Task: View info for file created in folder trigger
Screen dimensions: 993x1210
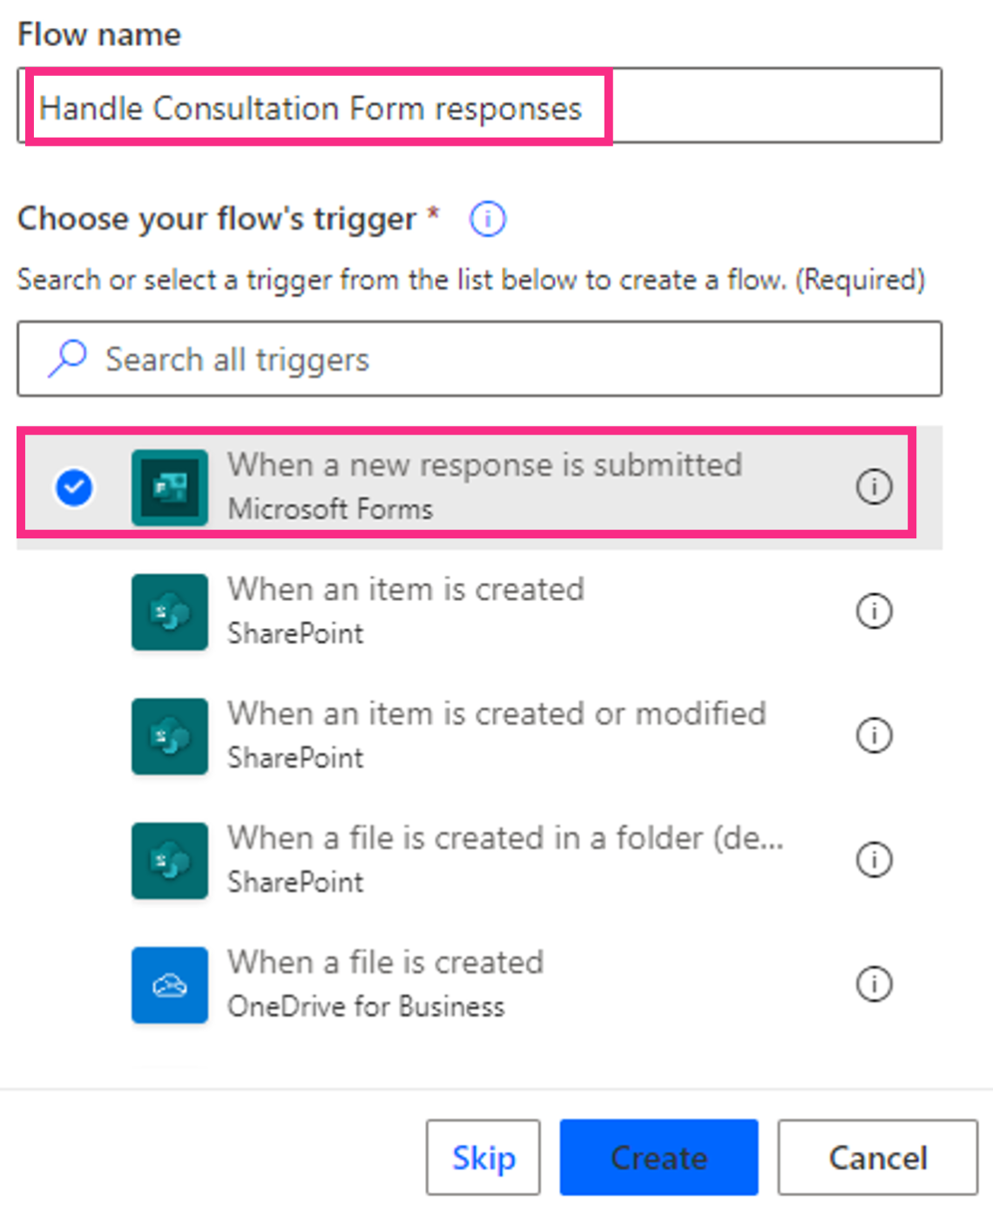Action: click(875, 860)
